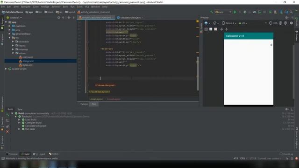Click the green Run app button
Viewport: 299px width, 168px height.
pos(235,12)
